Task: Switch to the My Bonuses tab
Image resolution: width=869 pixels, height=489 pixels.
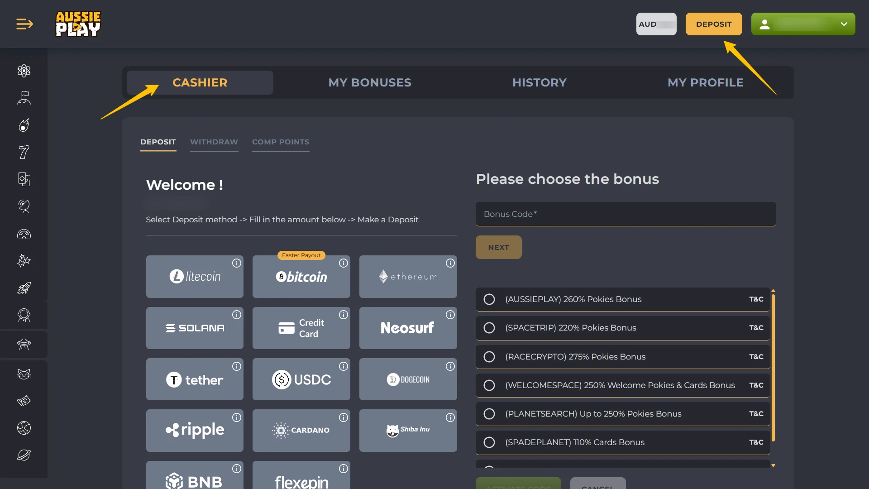Action: coord(370,82)
